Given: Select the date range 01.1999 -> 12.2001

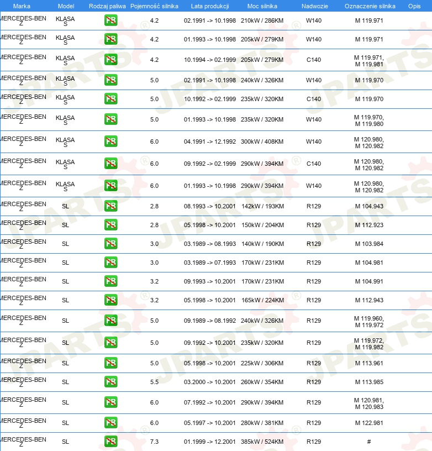Looking at the screenshot, I should tap(210, 442).
